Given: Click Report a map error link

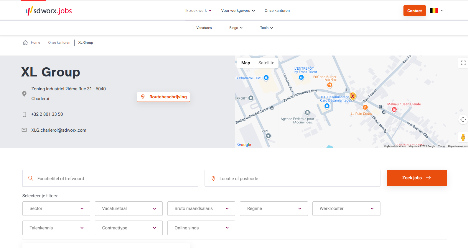Looking at the screenshot, I should (458, 146).
